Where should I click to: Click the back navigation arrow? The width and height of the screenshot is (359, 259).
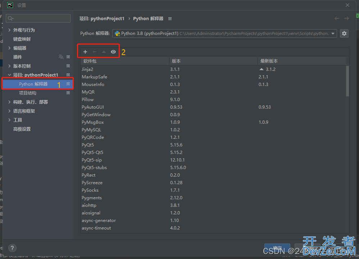pyautogui.click(x=337, y=18)
